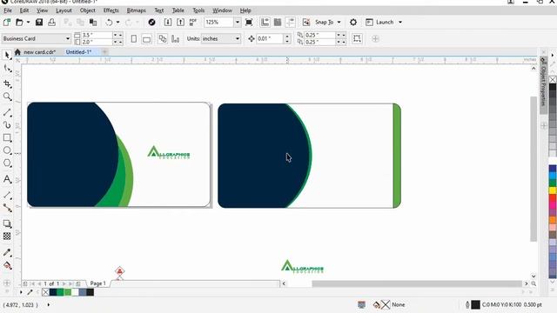Screen dimensions: 557x313
Task: Open the Open-file dropdown arrow
Action: tap(28, 22)
